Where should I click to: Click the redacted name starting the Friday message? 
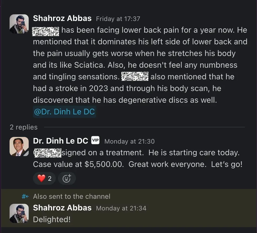point(46,31)
